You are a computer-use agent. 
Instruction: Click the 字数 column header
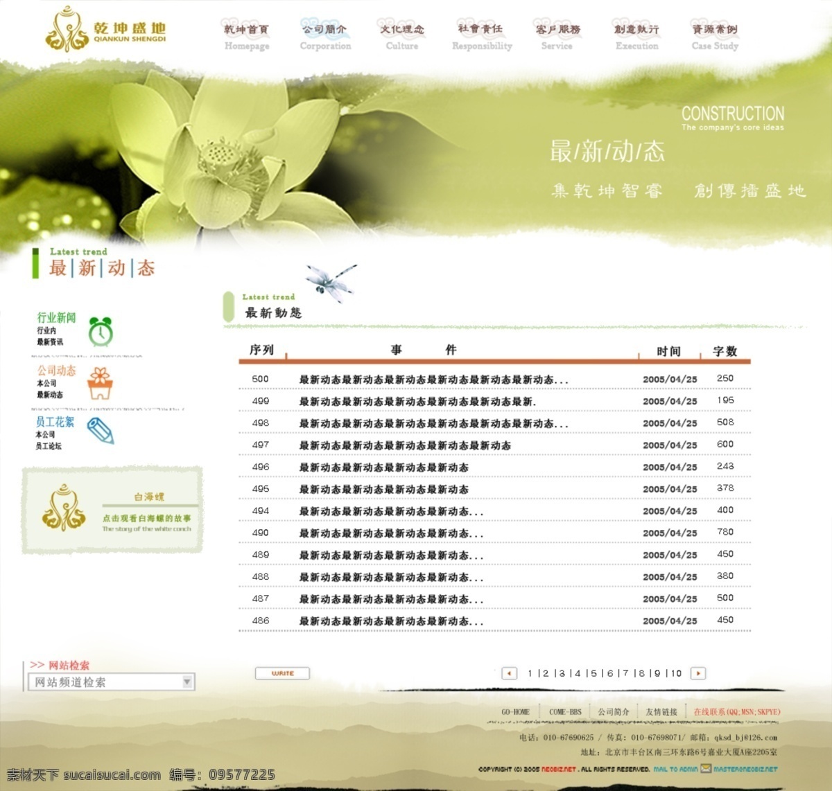pyautogui.click(x=725, y=351)
